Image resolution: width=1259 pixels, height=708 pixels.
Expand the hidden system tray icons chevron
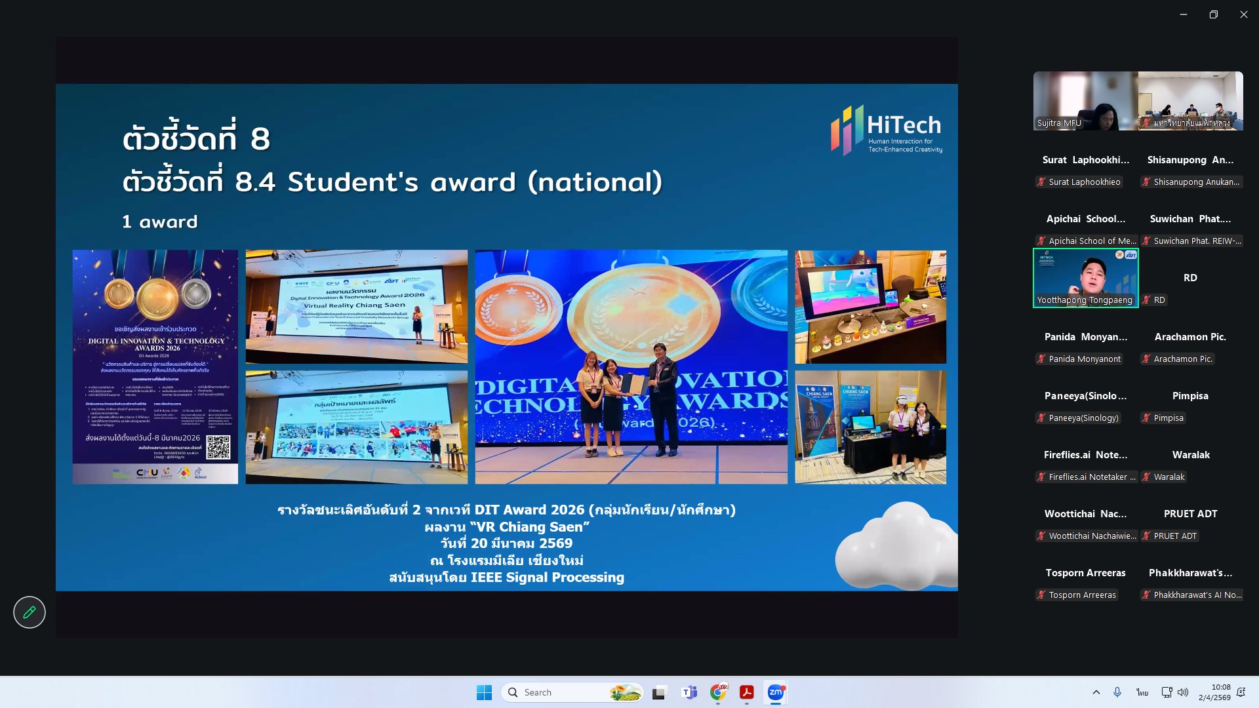[x=1096, y=692]
